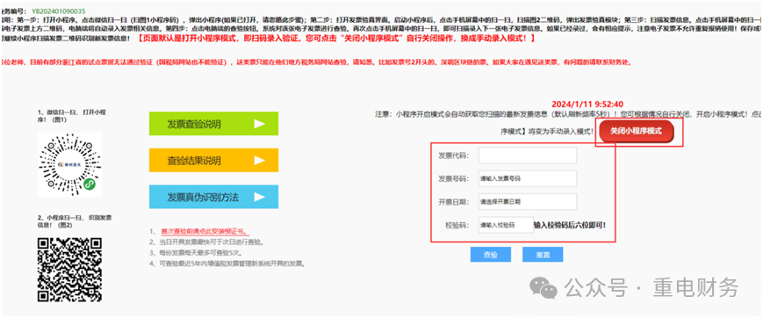Click the 查验 blue button
The image size is (763, 318).
491,255
